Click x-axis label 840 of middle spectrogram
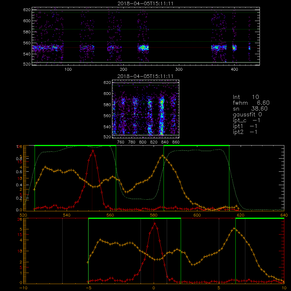291x291 pixels. (165, 142)
